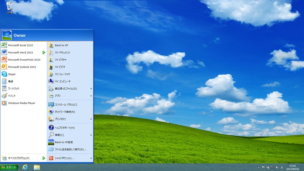Open コントロール パネル(C)

tap(70, 104)
